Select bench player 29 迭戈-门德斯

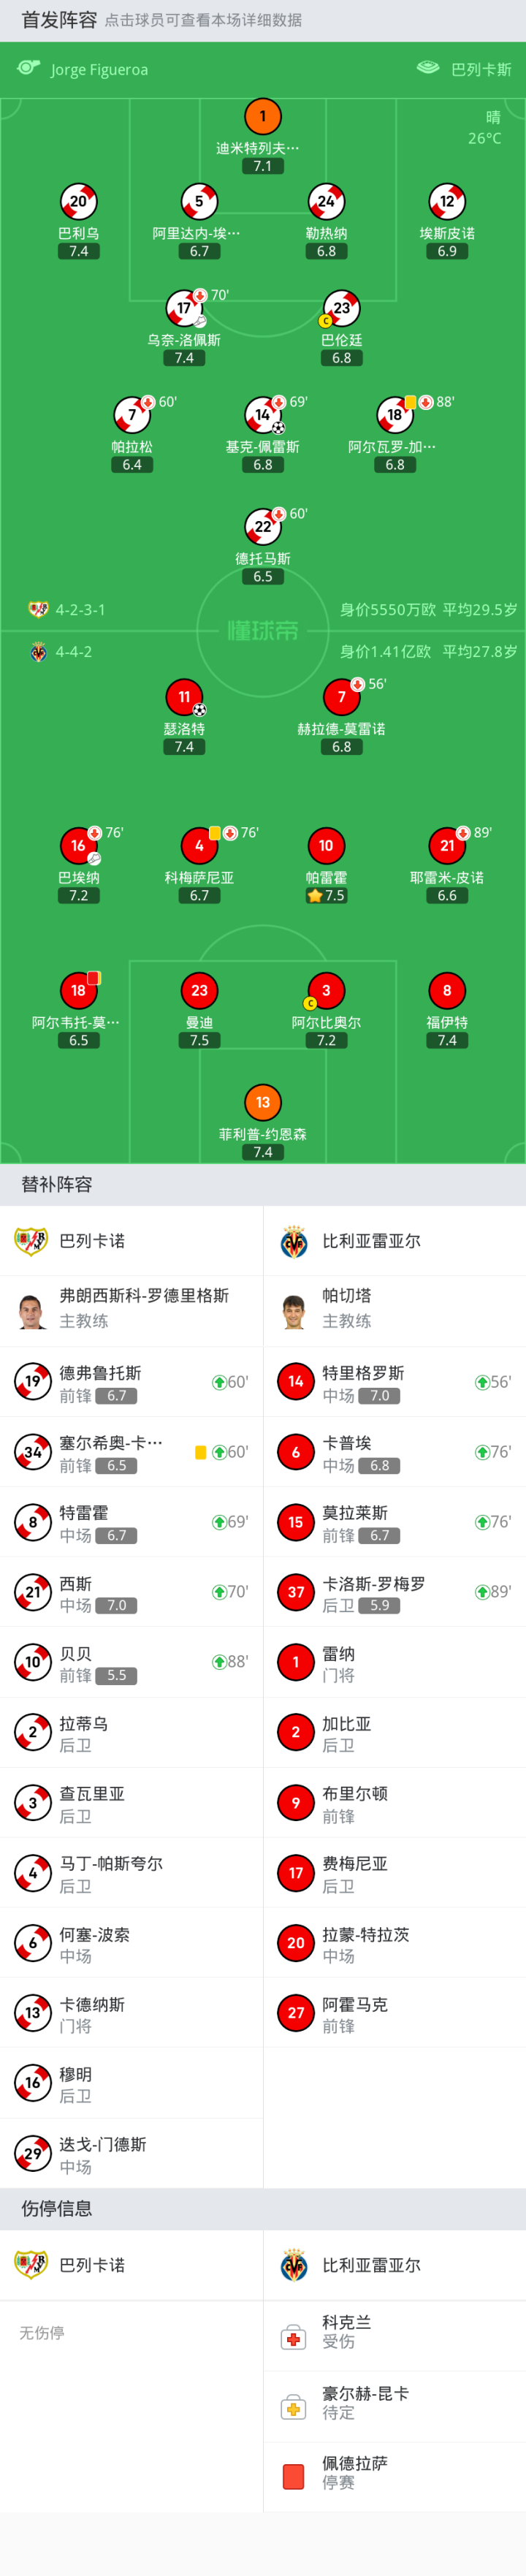point(131,2153)
